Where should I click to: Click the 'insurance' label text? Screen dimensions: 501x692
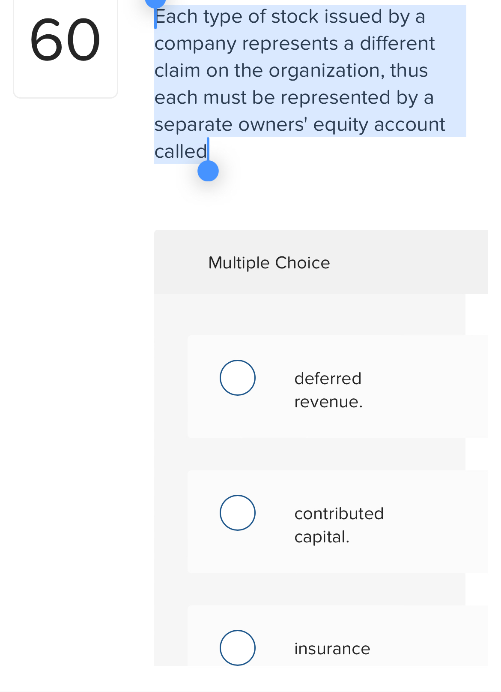[x=332, y=648]
